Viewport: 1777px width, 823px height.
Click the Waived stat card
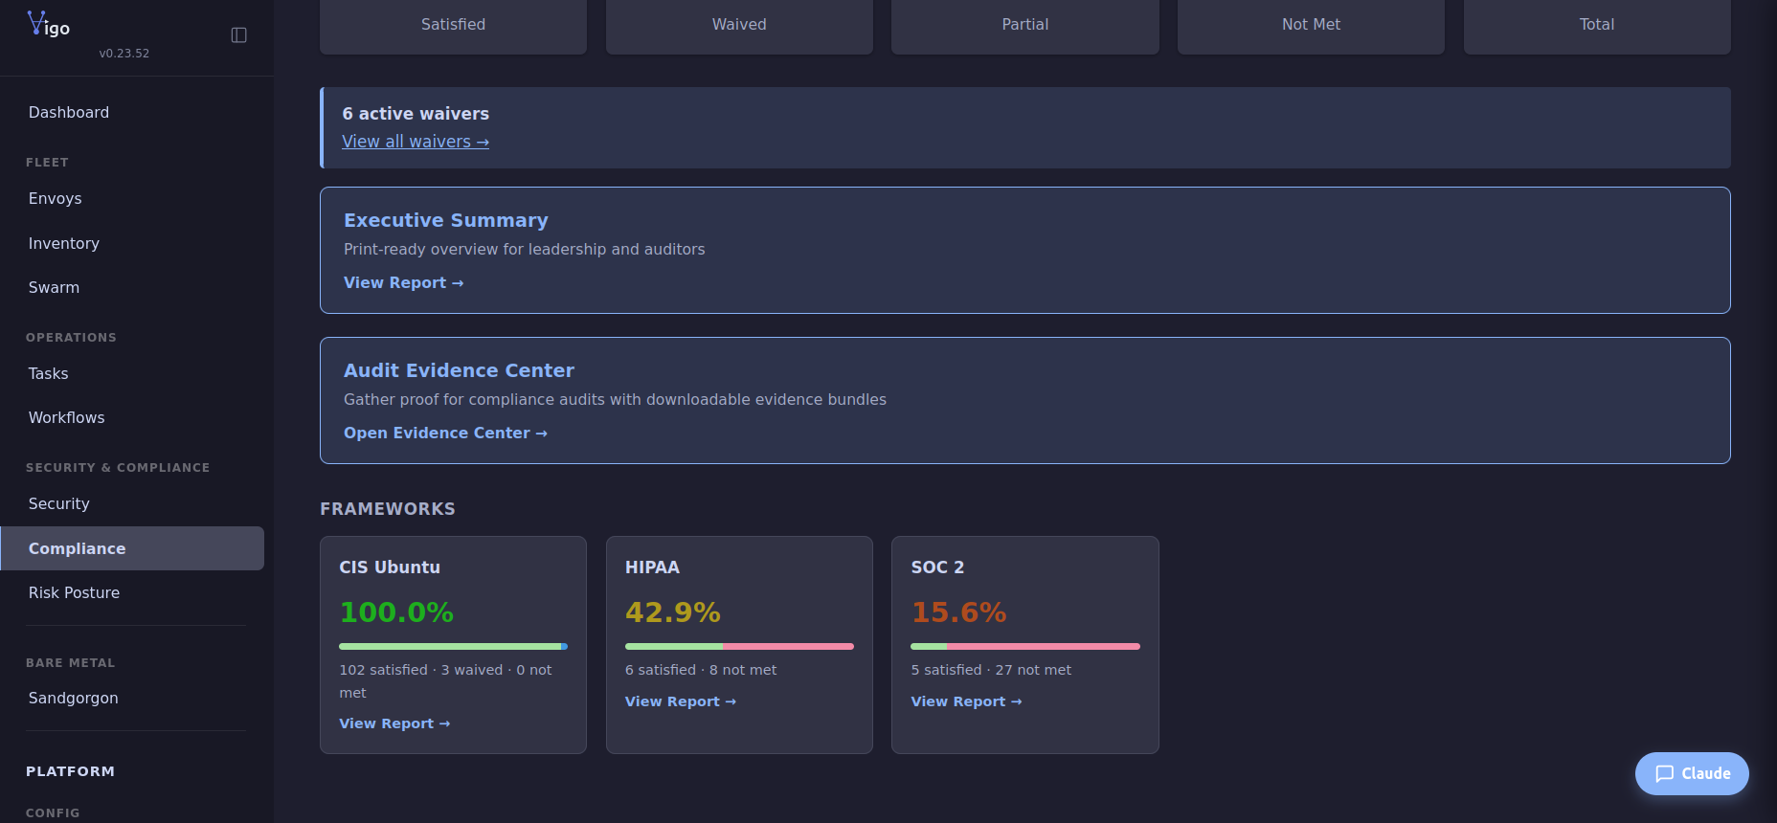click(x=739, y=25)
